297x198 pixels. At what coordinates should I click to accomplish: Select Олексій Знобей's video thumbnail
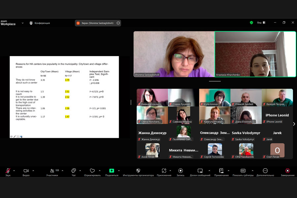coord(246,97)
